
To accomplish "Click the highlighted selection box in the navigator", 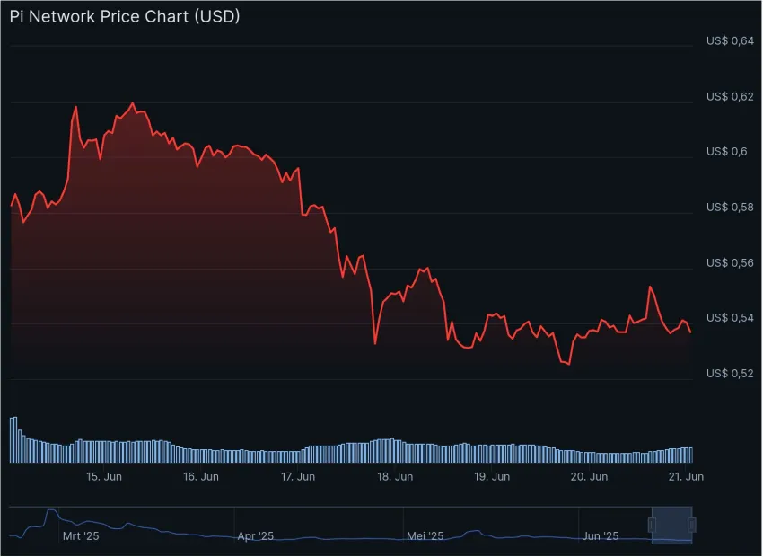I will coord(671,524).
